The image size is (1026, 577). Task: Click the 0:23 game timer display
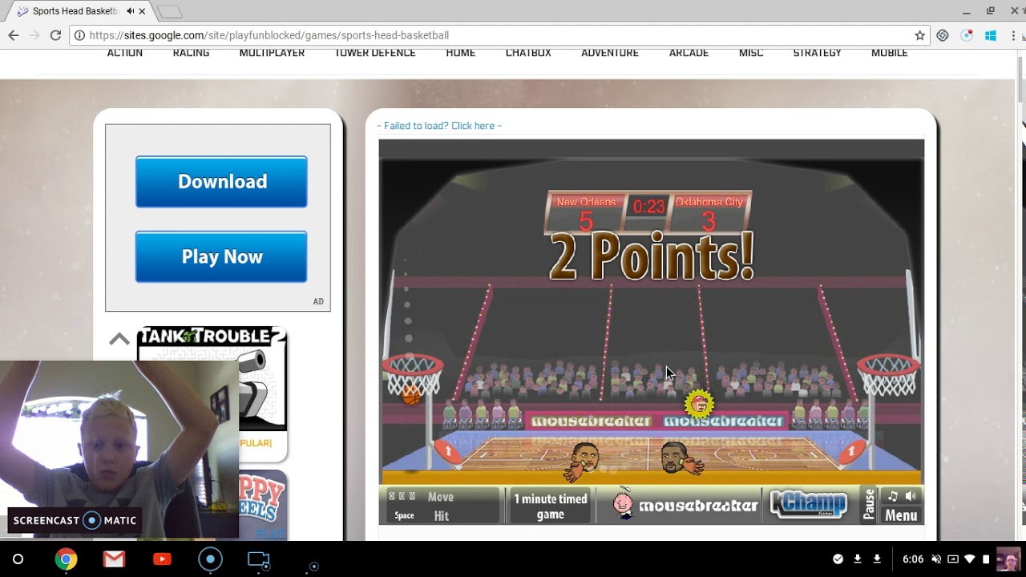pos(648,207)
